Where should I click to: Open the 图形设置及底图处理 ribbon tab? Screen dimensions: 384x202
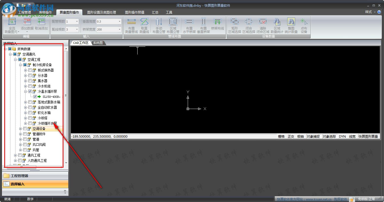click(102, 12)
